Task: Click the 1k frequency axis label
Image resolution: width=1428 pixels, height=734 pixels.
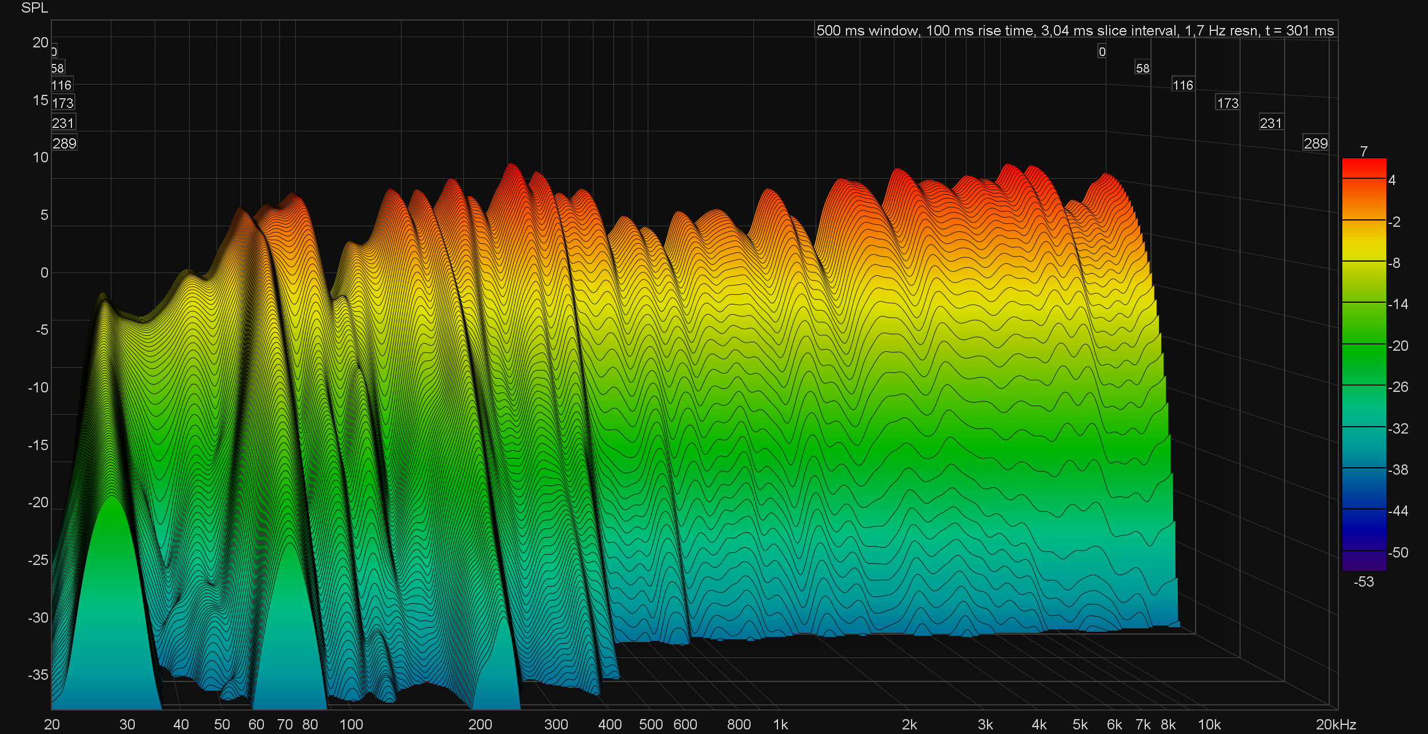Action: [x=780, y=724]
